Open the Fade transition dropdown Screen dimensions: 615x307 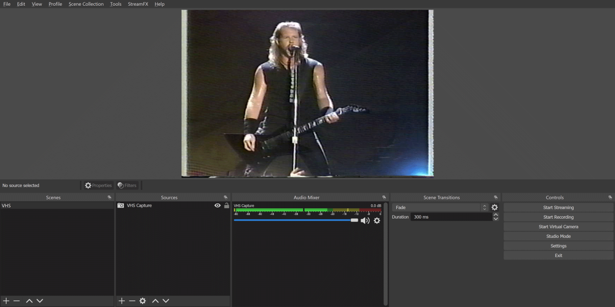point(440,208)
